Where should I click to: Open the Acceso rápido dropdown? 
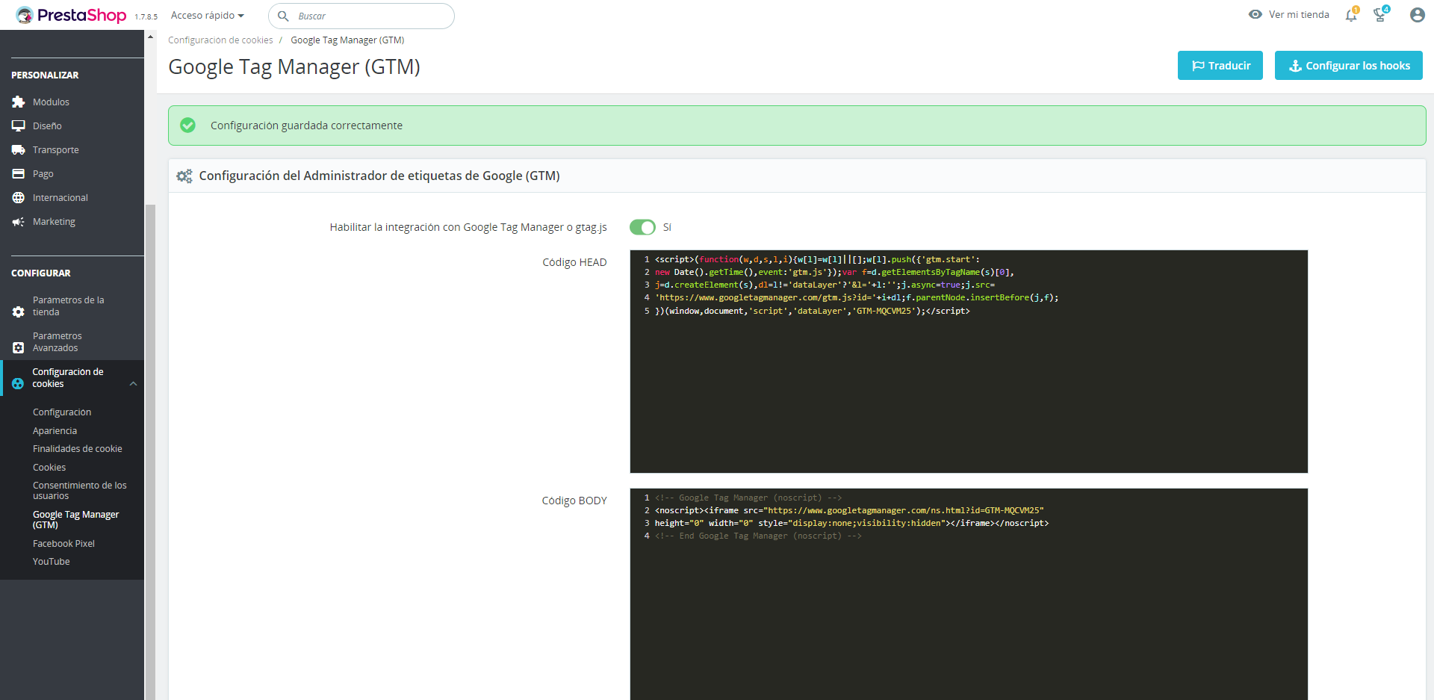point(207,16)
